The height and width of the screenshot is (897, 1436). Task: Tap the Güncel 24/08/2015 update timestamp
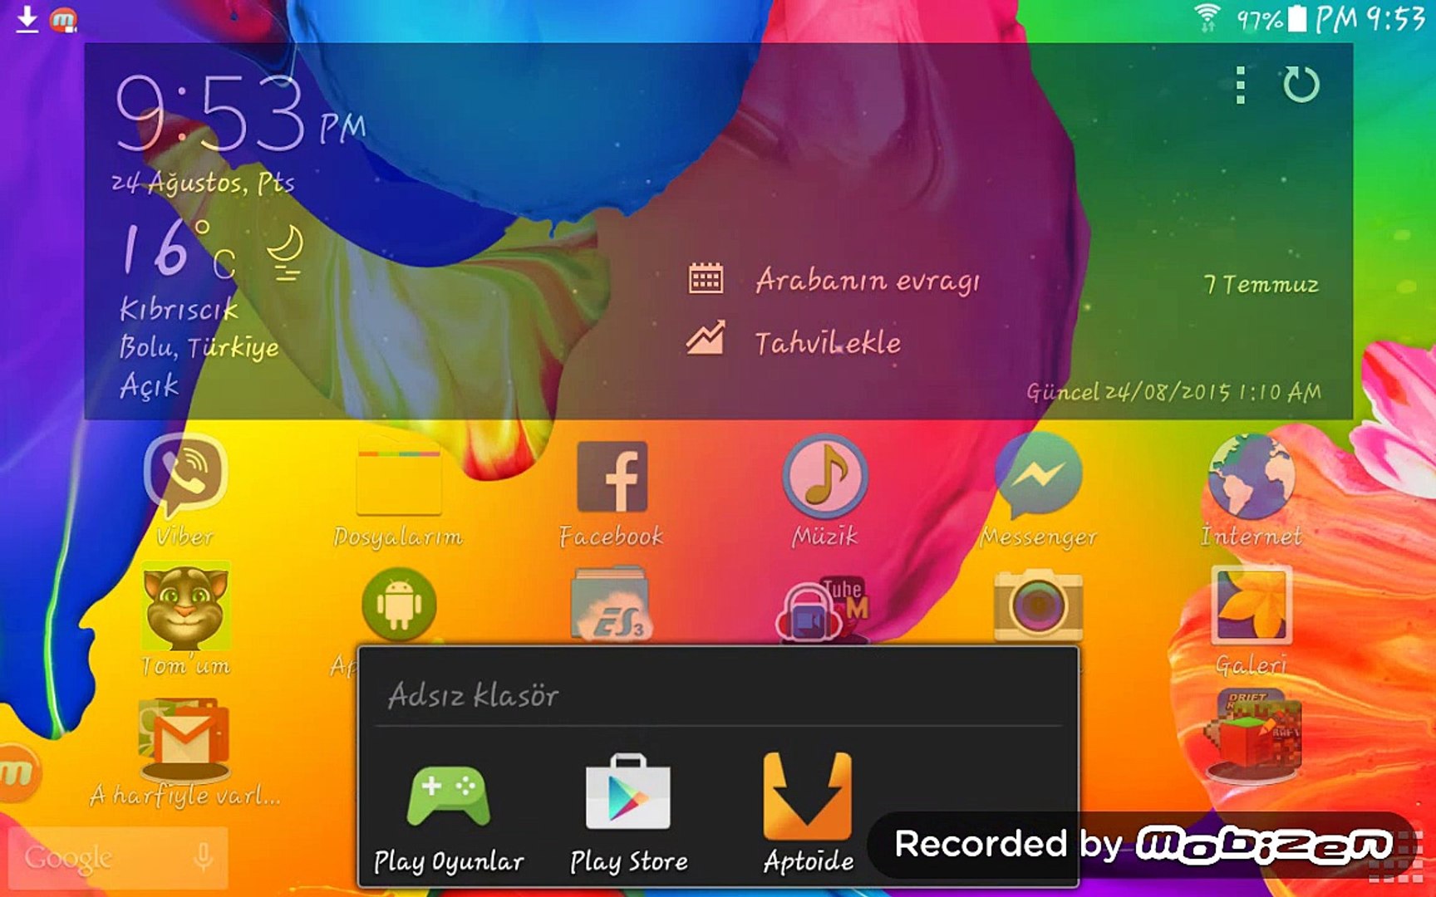tap(1173, 391)
